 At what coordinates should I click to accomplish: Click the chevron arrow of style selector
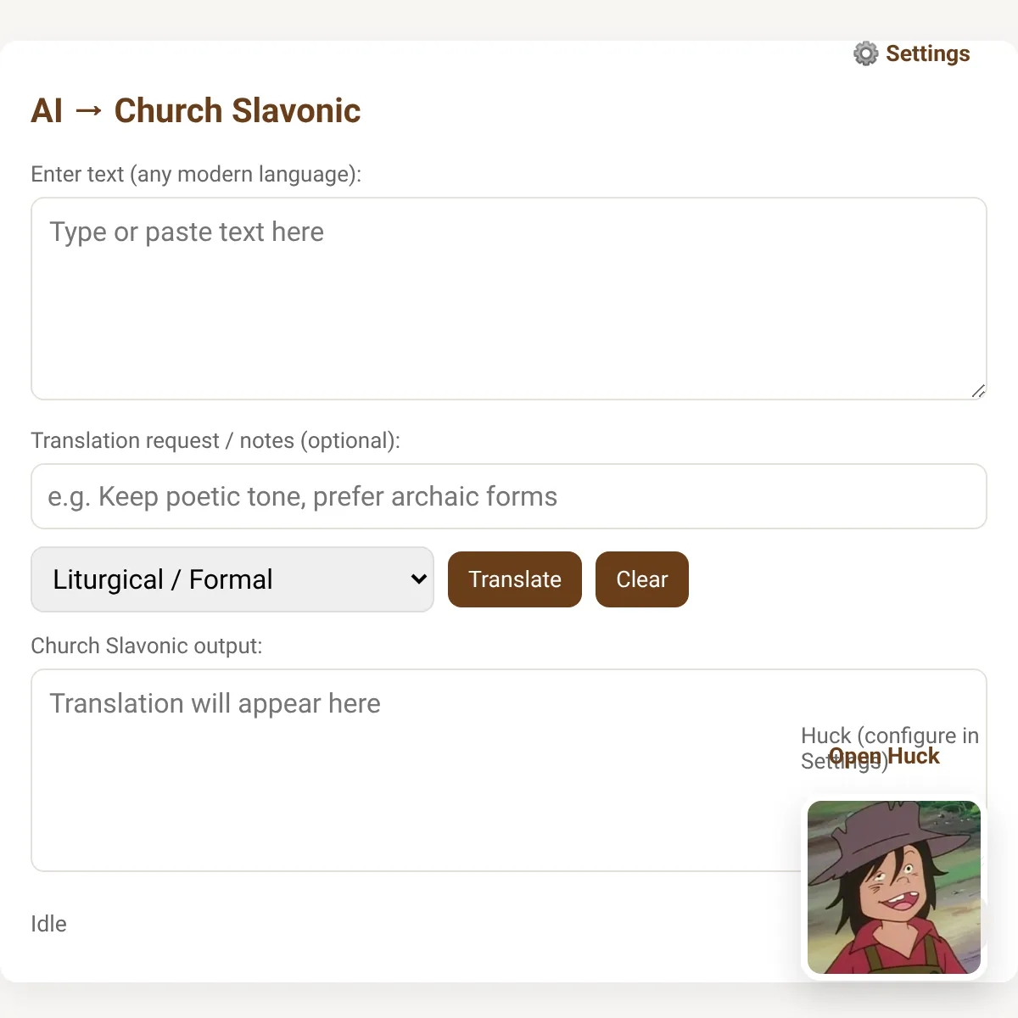[418, 579]
